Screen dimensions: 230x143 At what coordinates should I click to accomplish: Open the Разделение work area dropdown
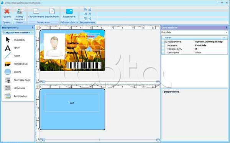pos(69,14)
